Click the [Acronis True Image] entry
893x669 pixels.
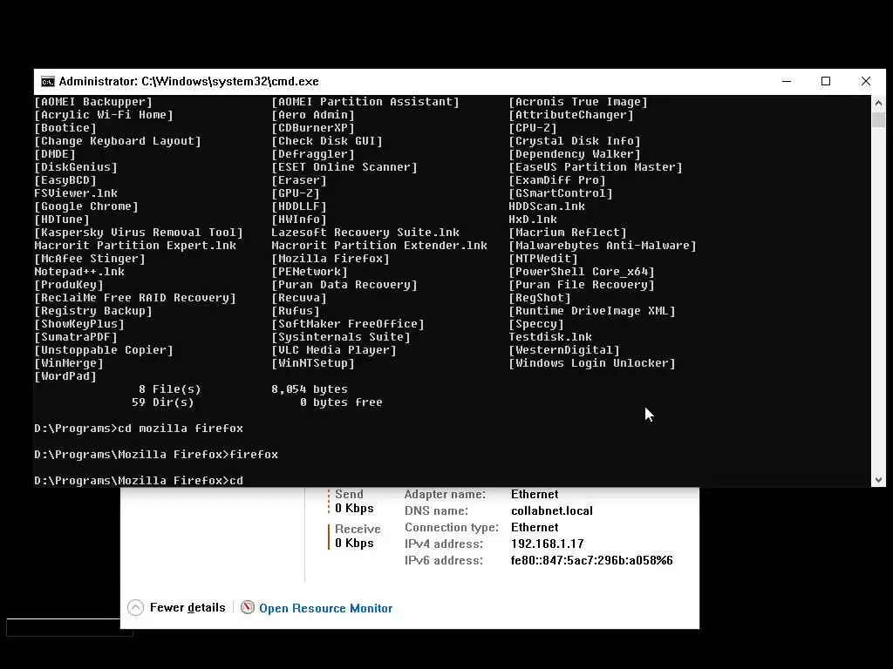click(578, 102)
